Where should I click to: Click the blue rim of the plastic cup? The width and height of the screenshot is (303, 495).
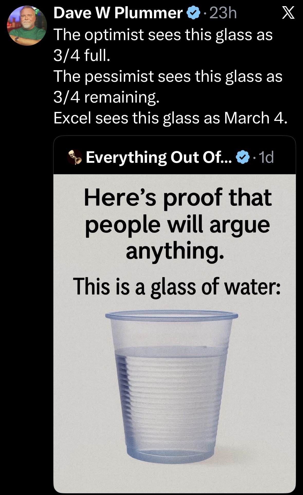point(171,315)
